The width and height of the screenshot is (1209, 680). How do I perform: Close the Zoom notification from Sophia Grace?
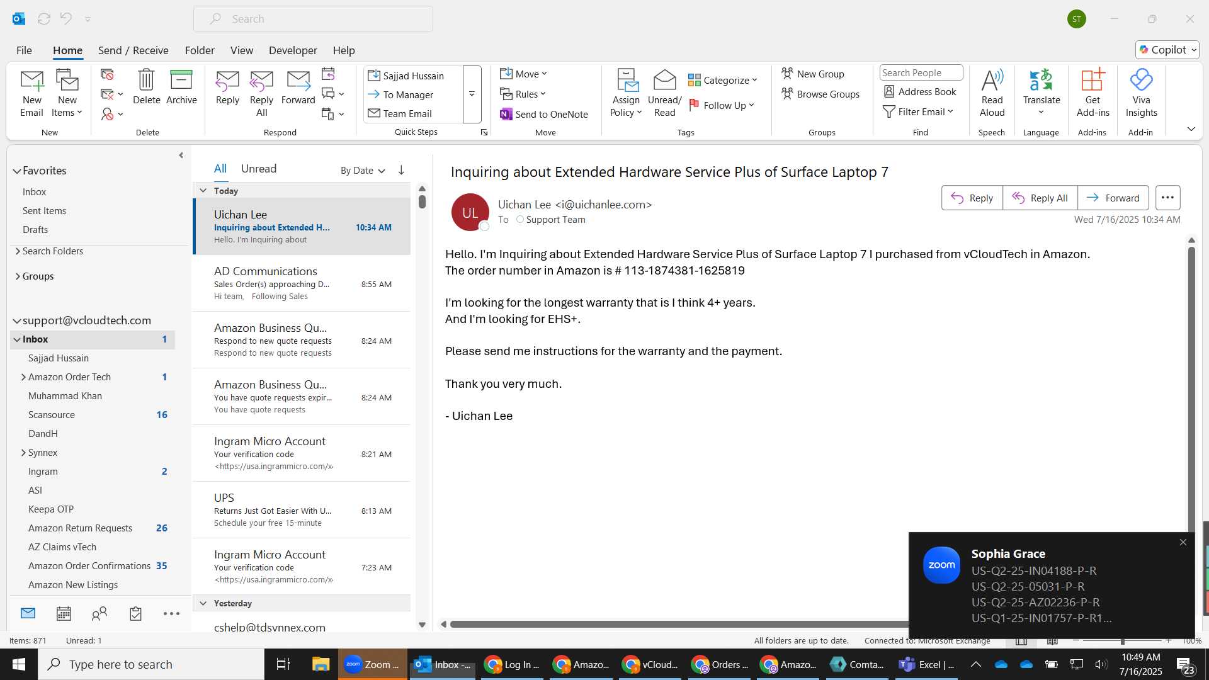pos(1183,542)
